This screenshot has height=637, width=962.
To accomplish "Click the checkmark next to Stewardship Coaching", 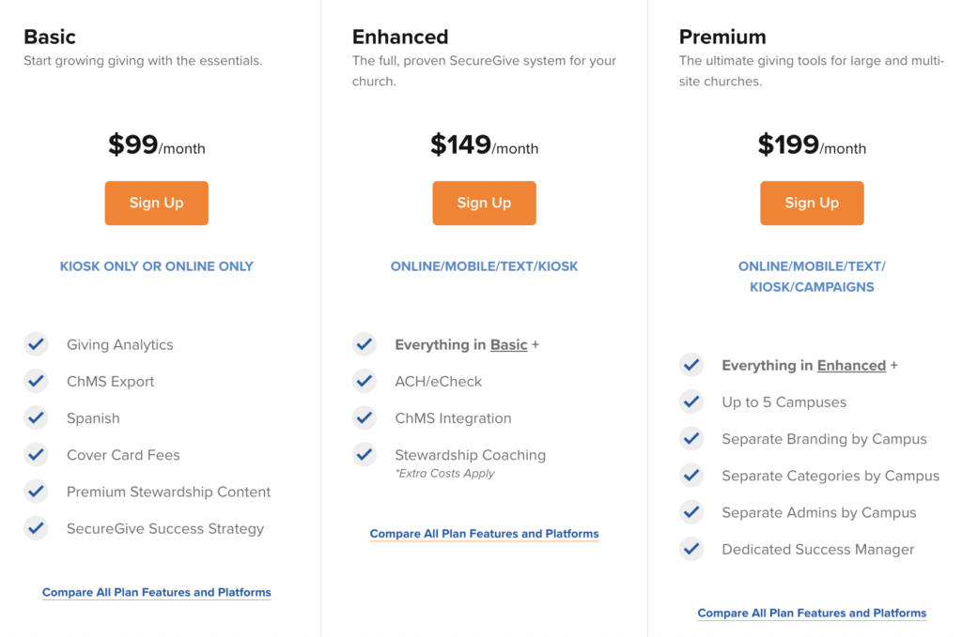I will [365, 455].
